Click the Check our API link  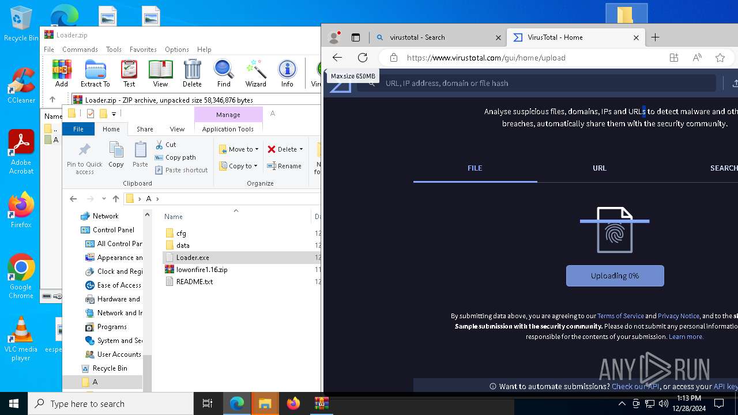(635, 387)
